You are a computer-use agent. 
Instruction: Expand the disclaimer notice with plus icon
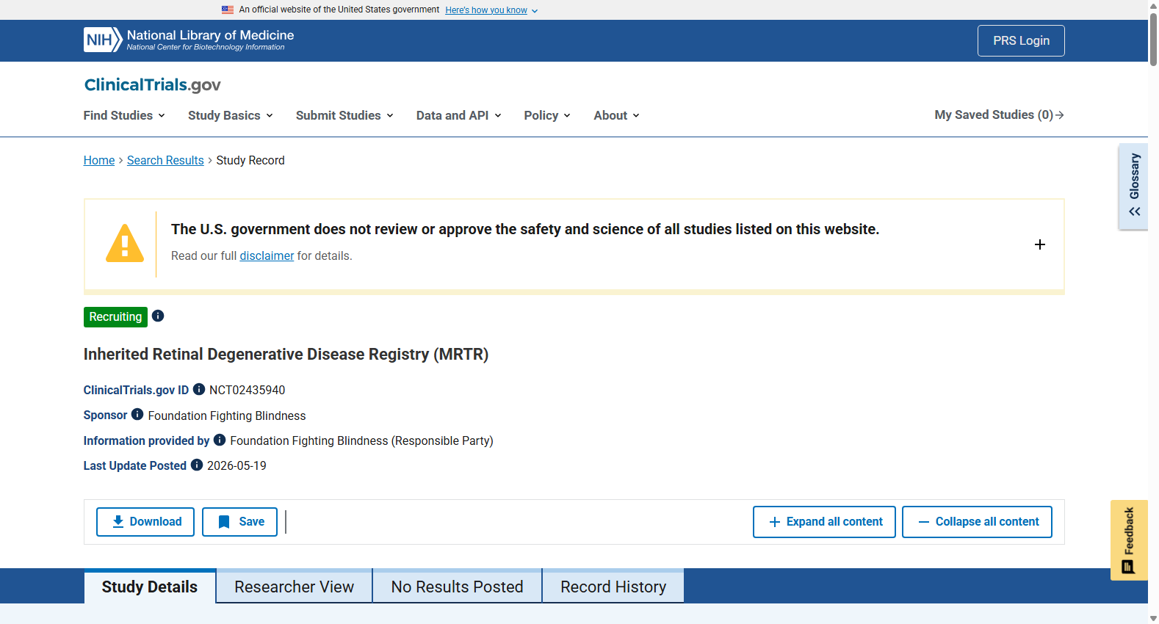coord(1040,244)
